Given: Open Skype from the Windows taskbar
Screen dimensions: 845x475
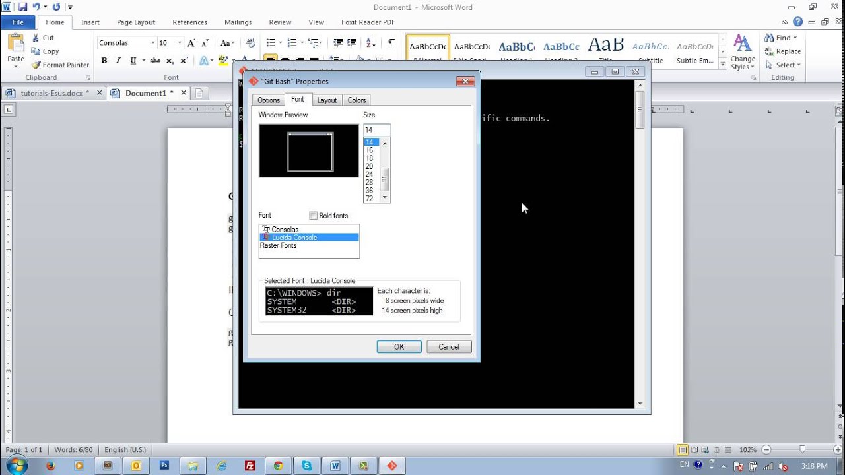Looking at the screenshot, I should [307, 465].
